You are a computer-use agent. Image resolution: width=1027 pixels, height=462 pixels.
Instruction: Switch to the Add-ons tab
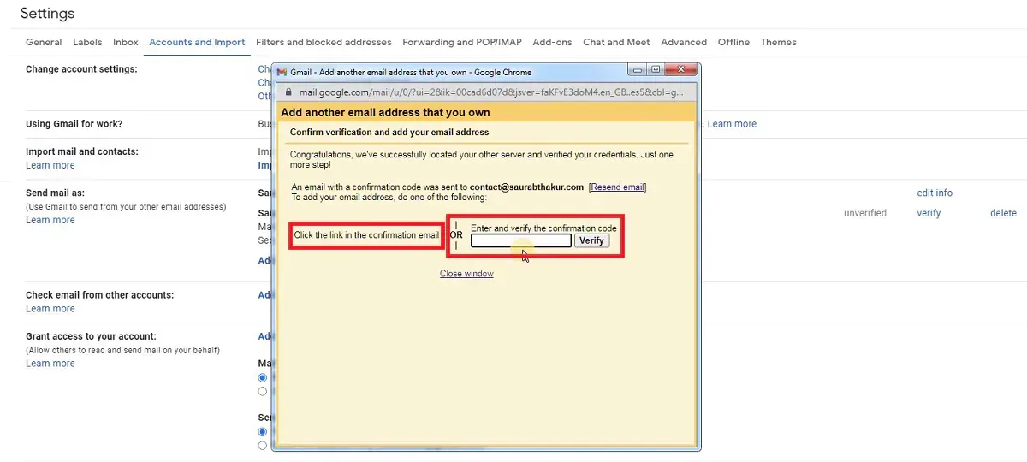pyautogui.click(x=552, y=42)
